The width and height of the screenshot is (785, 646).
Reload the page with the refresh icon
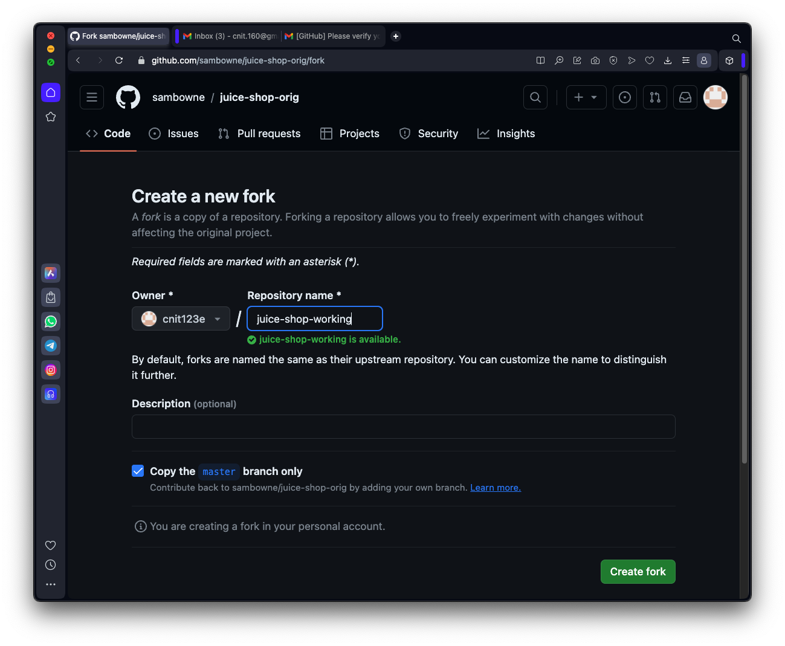click(119, 60)
